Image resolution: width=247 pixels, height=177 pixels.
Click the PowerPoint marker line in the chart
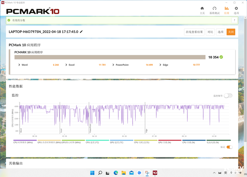point(89,118)
